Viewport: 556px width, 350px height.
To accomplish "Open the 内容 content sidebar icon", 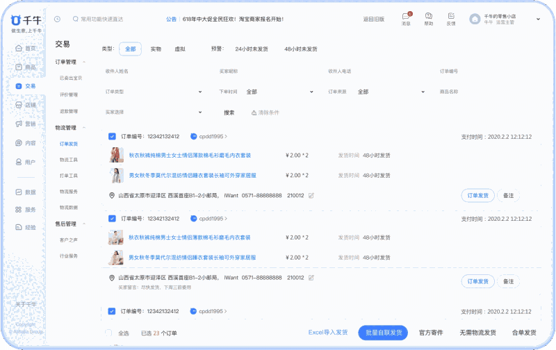I will 19,143.
